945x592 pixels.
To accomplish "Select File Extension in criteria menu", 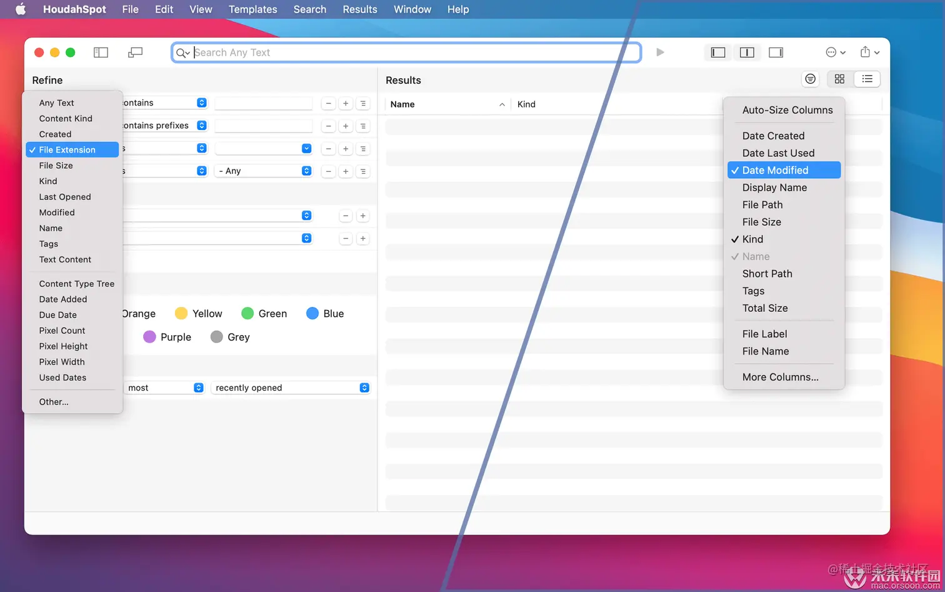I will click(72, 149).
